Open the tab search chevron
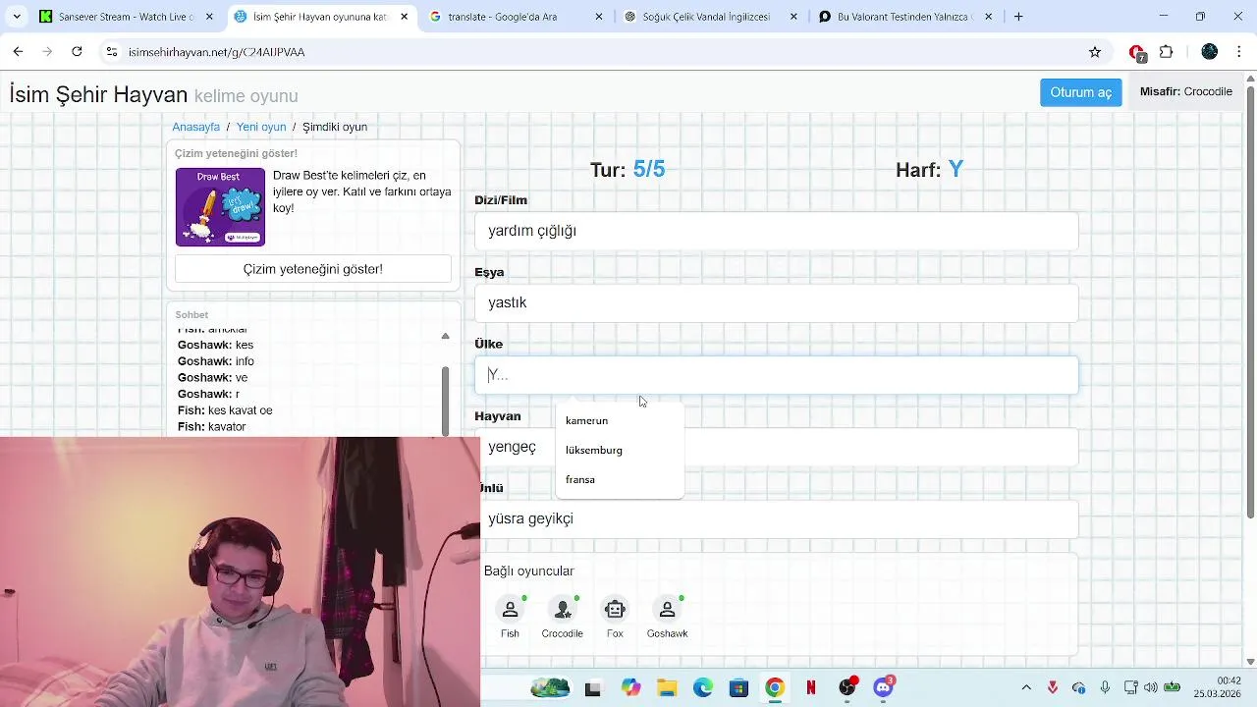This screenshot has height=707, width=1257. [x=17, y=17]
